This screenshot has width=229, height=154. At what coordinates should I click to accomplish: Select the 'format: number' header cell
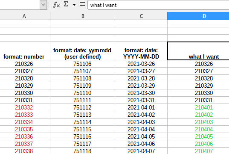coord(24,51)
